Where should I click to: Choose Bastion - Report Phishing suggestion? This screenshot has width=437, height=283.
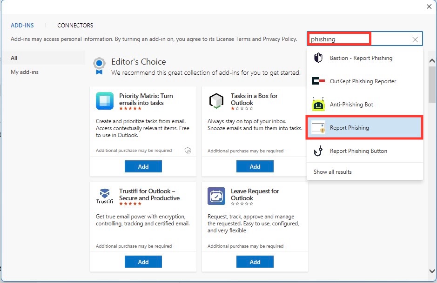click(364, 58)
